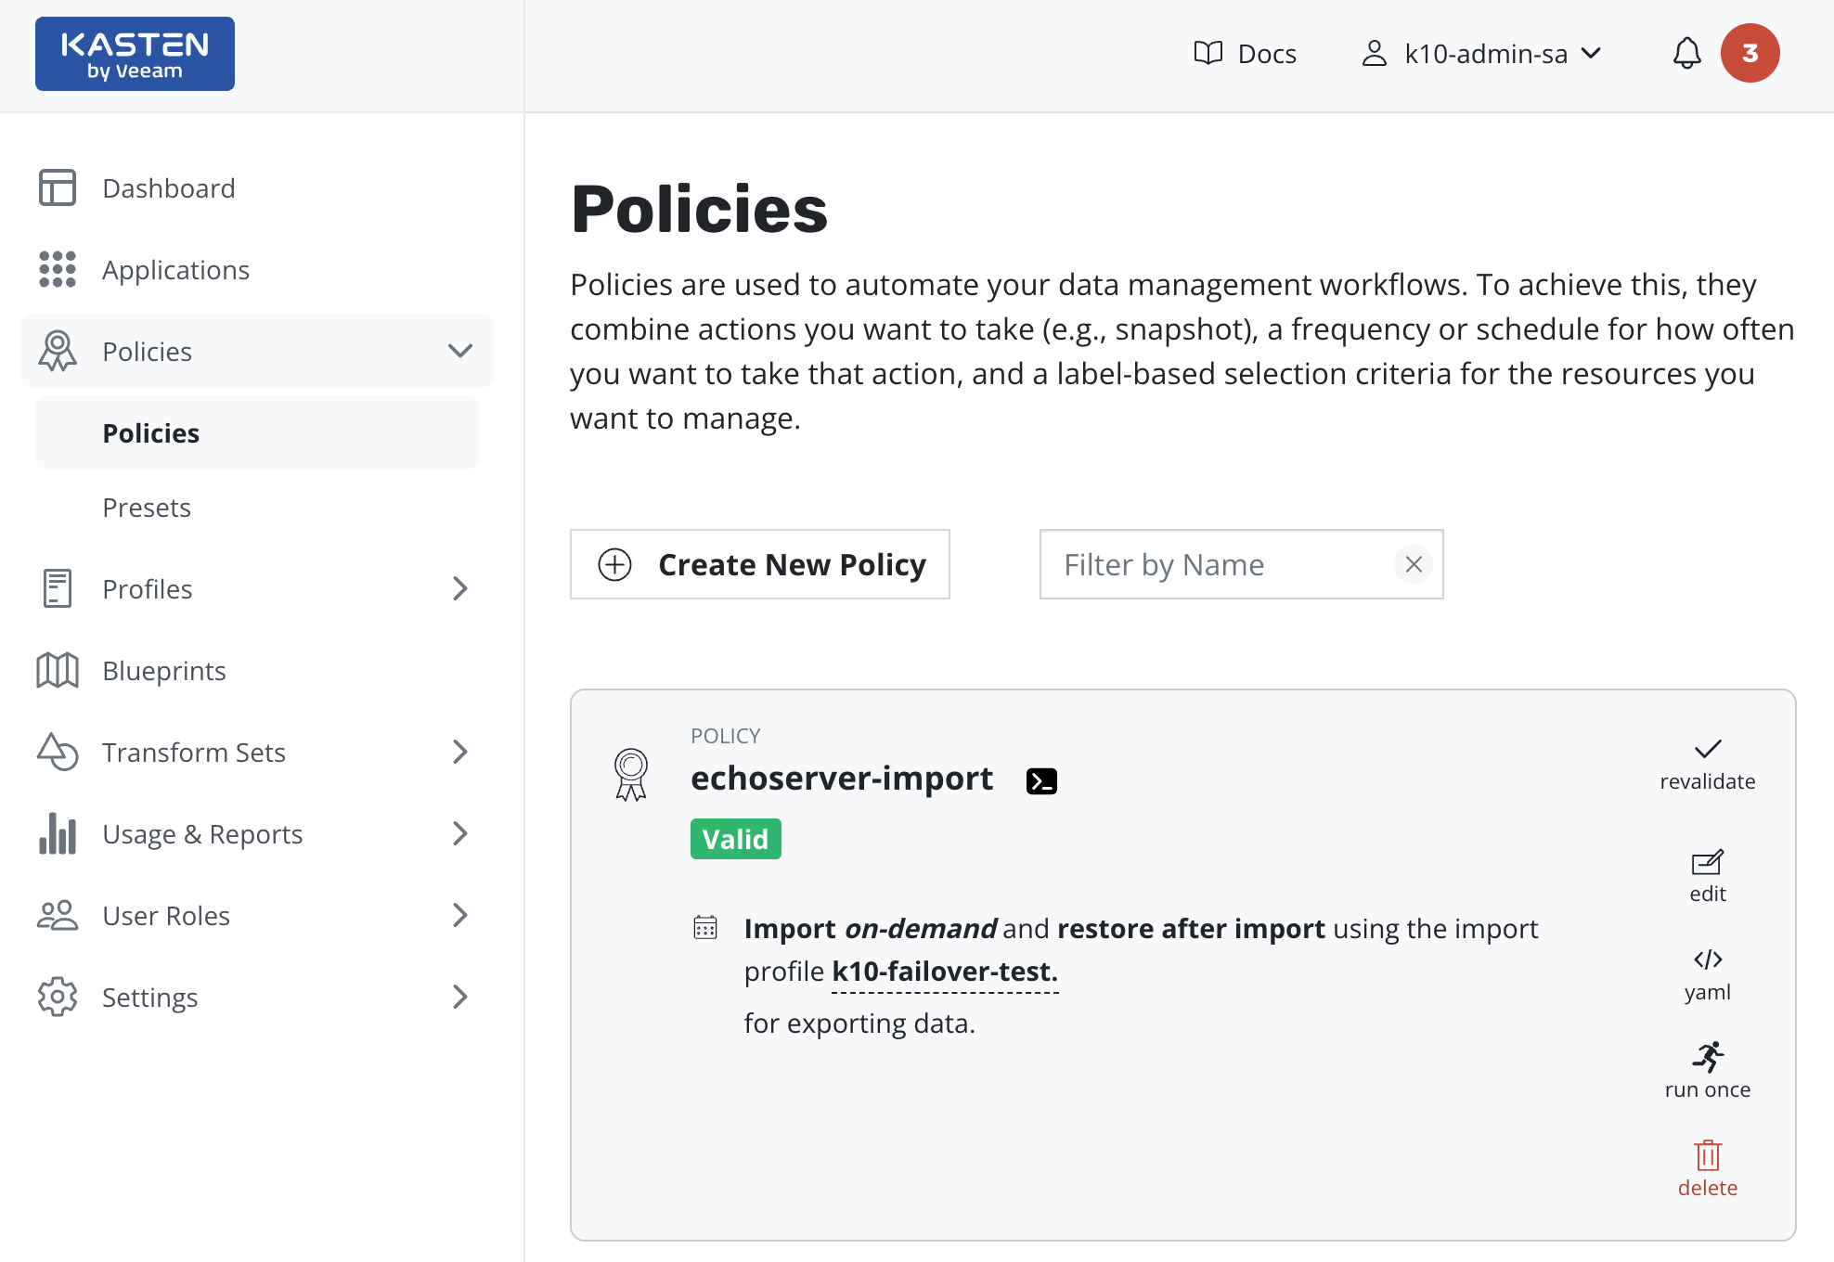This screenshot has width=1834, height=1262.
Task: Open notifications bell icon
Action: [1686, 54]
